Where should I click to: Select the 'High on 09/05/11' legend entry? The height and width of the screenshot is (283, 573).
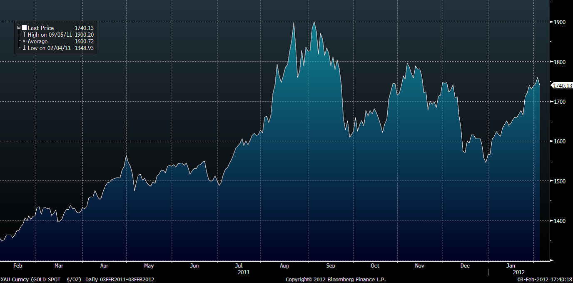[x=50, y=35]
